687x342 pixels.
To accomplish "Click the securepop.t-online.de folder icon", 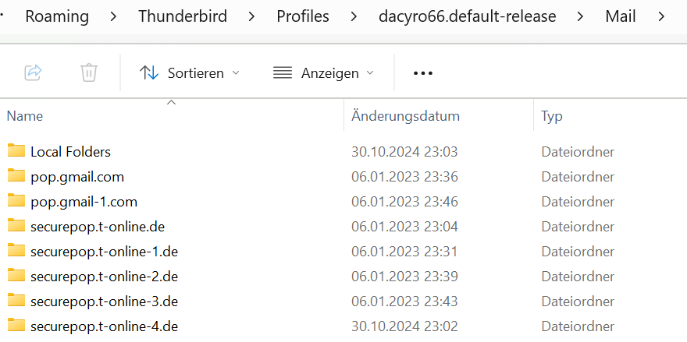I will (16, 226).
